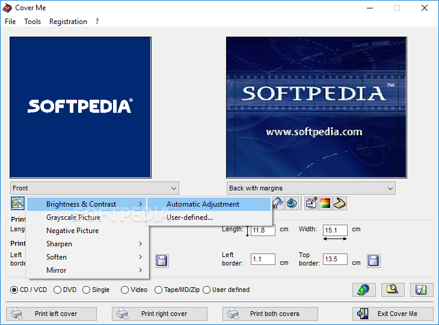Open the Front cover type dropdown

coord(94,188)
